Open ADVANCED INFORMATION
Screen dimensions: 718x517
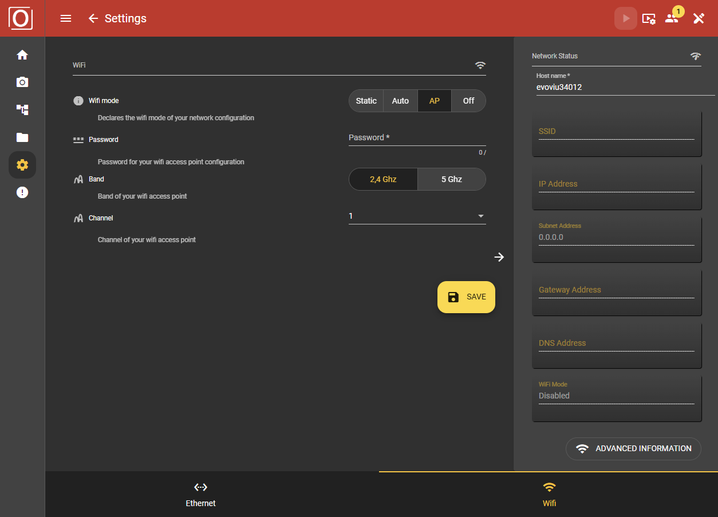(x=633, y=449)
